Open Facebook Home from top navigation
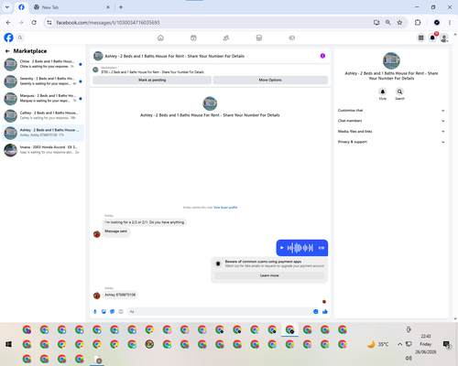458x366 pixels. tap(160, 38)
